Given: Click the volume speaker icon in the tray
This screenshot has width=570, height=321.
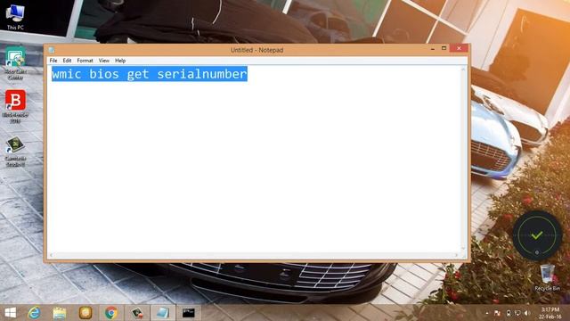Looking at the screenshot, I should click(527, 313).
